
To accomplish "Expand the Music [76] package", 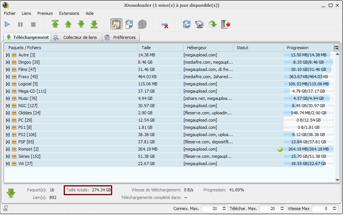I will (8, 98).
